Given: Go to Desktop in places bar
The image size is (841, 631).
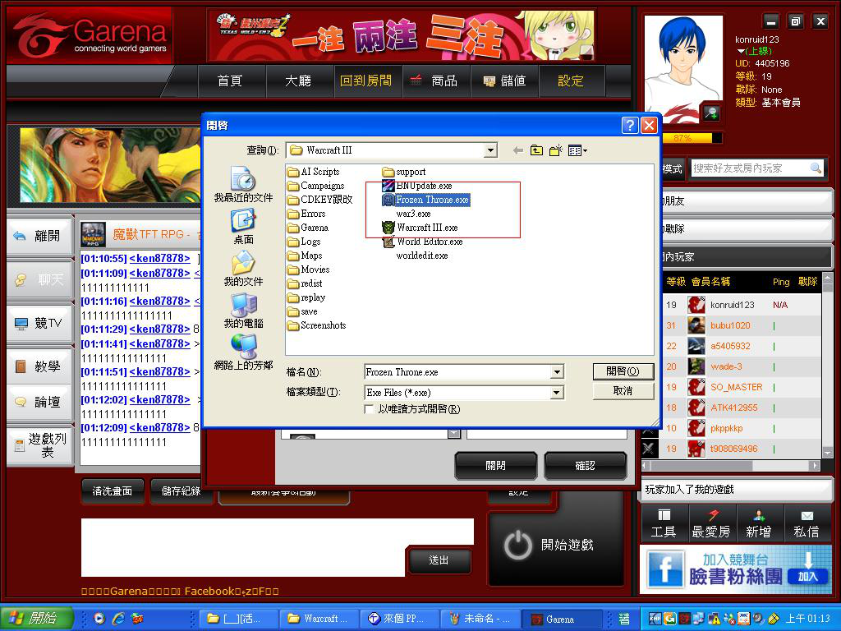Looking at the screenshot, I should [243, 227].
